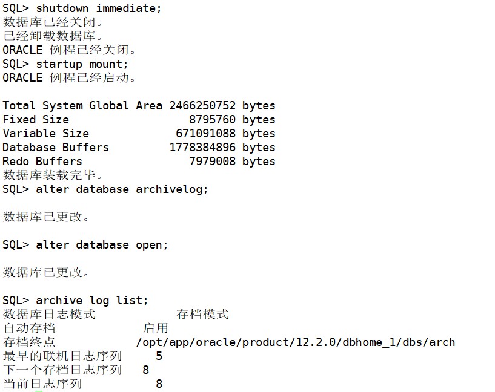Click the 'ORACLE 例程已经关闭。' line

coord(70,50)
